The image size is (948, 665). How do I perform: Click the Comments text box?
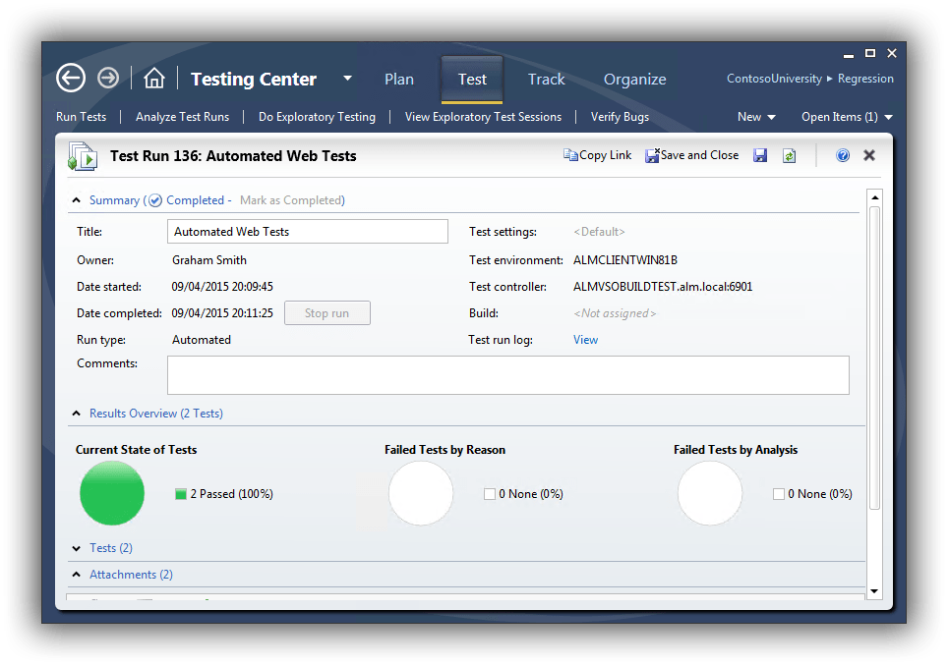pos(507,375)
